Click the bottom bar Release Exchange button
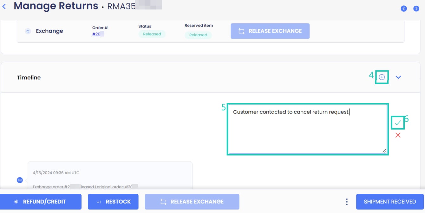 click(x=192, y=202)
